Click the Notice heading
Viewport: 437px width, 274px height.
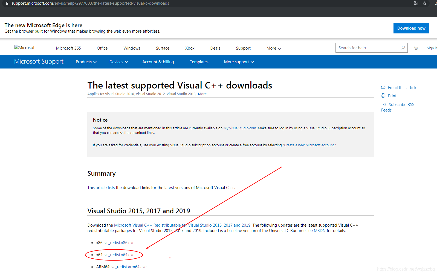[x=100, y=120]
